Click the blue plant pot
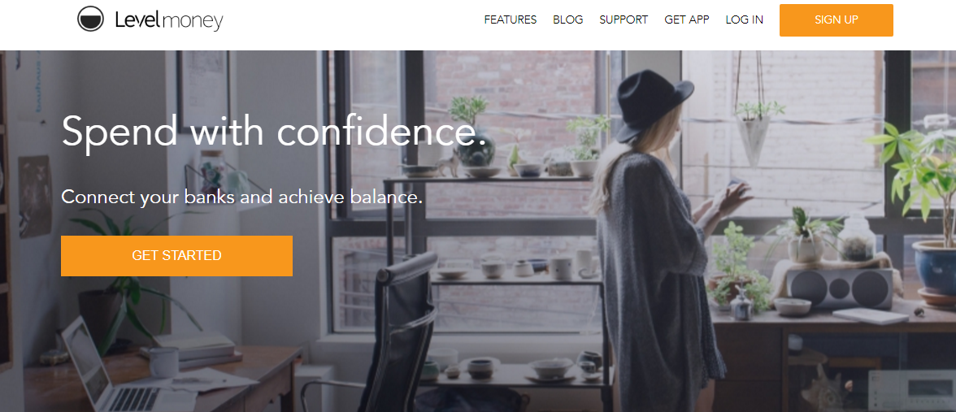This screenshot has width=956, height=412. pos(936,267)
